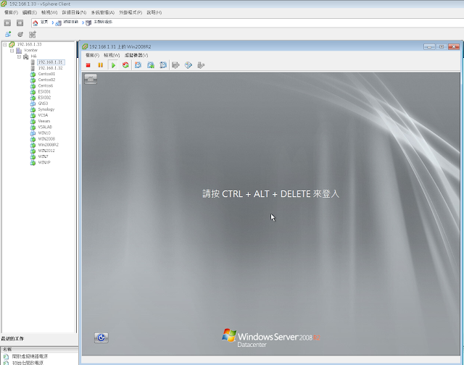
Task: Select the WINXP virtual machine
Action: [x=44, y=162]
